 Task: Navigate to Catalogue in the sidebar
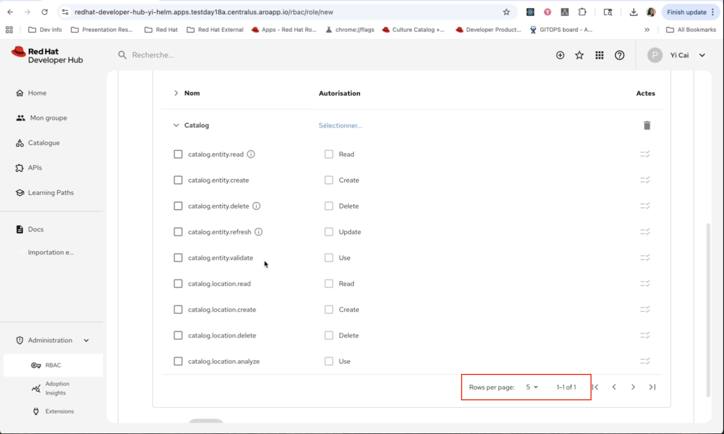click(44, 143)
